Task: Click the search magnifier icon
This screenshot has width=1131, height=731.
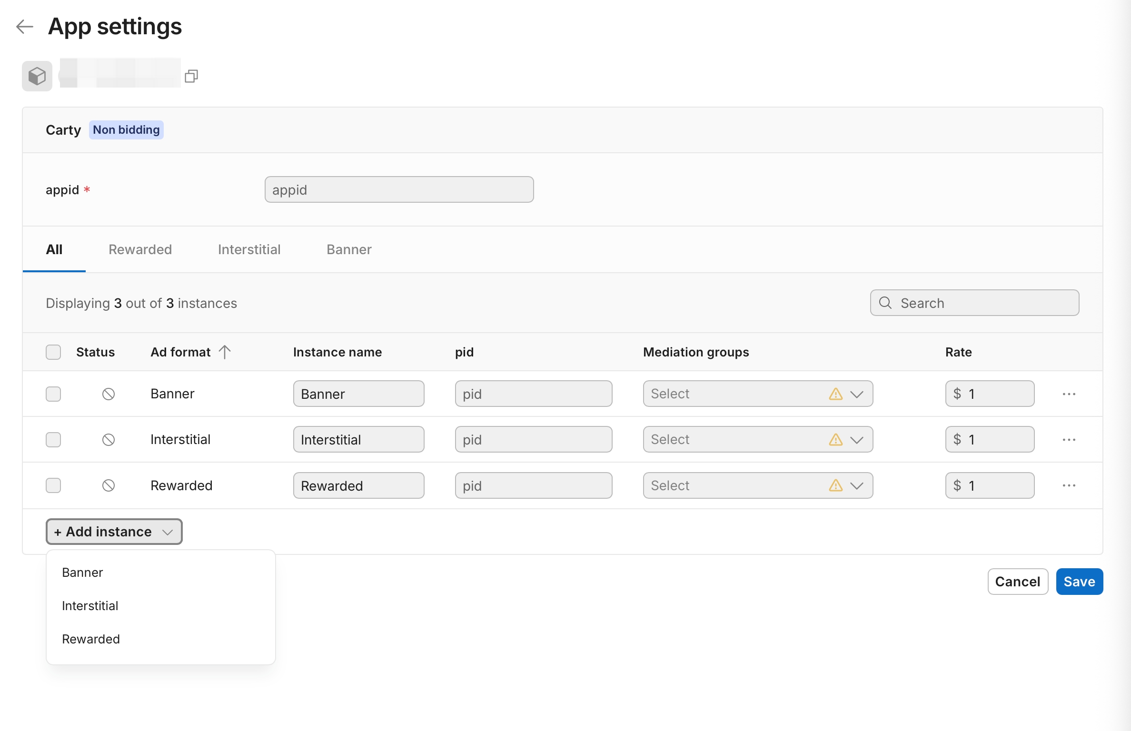Action: coord(885,303)
